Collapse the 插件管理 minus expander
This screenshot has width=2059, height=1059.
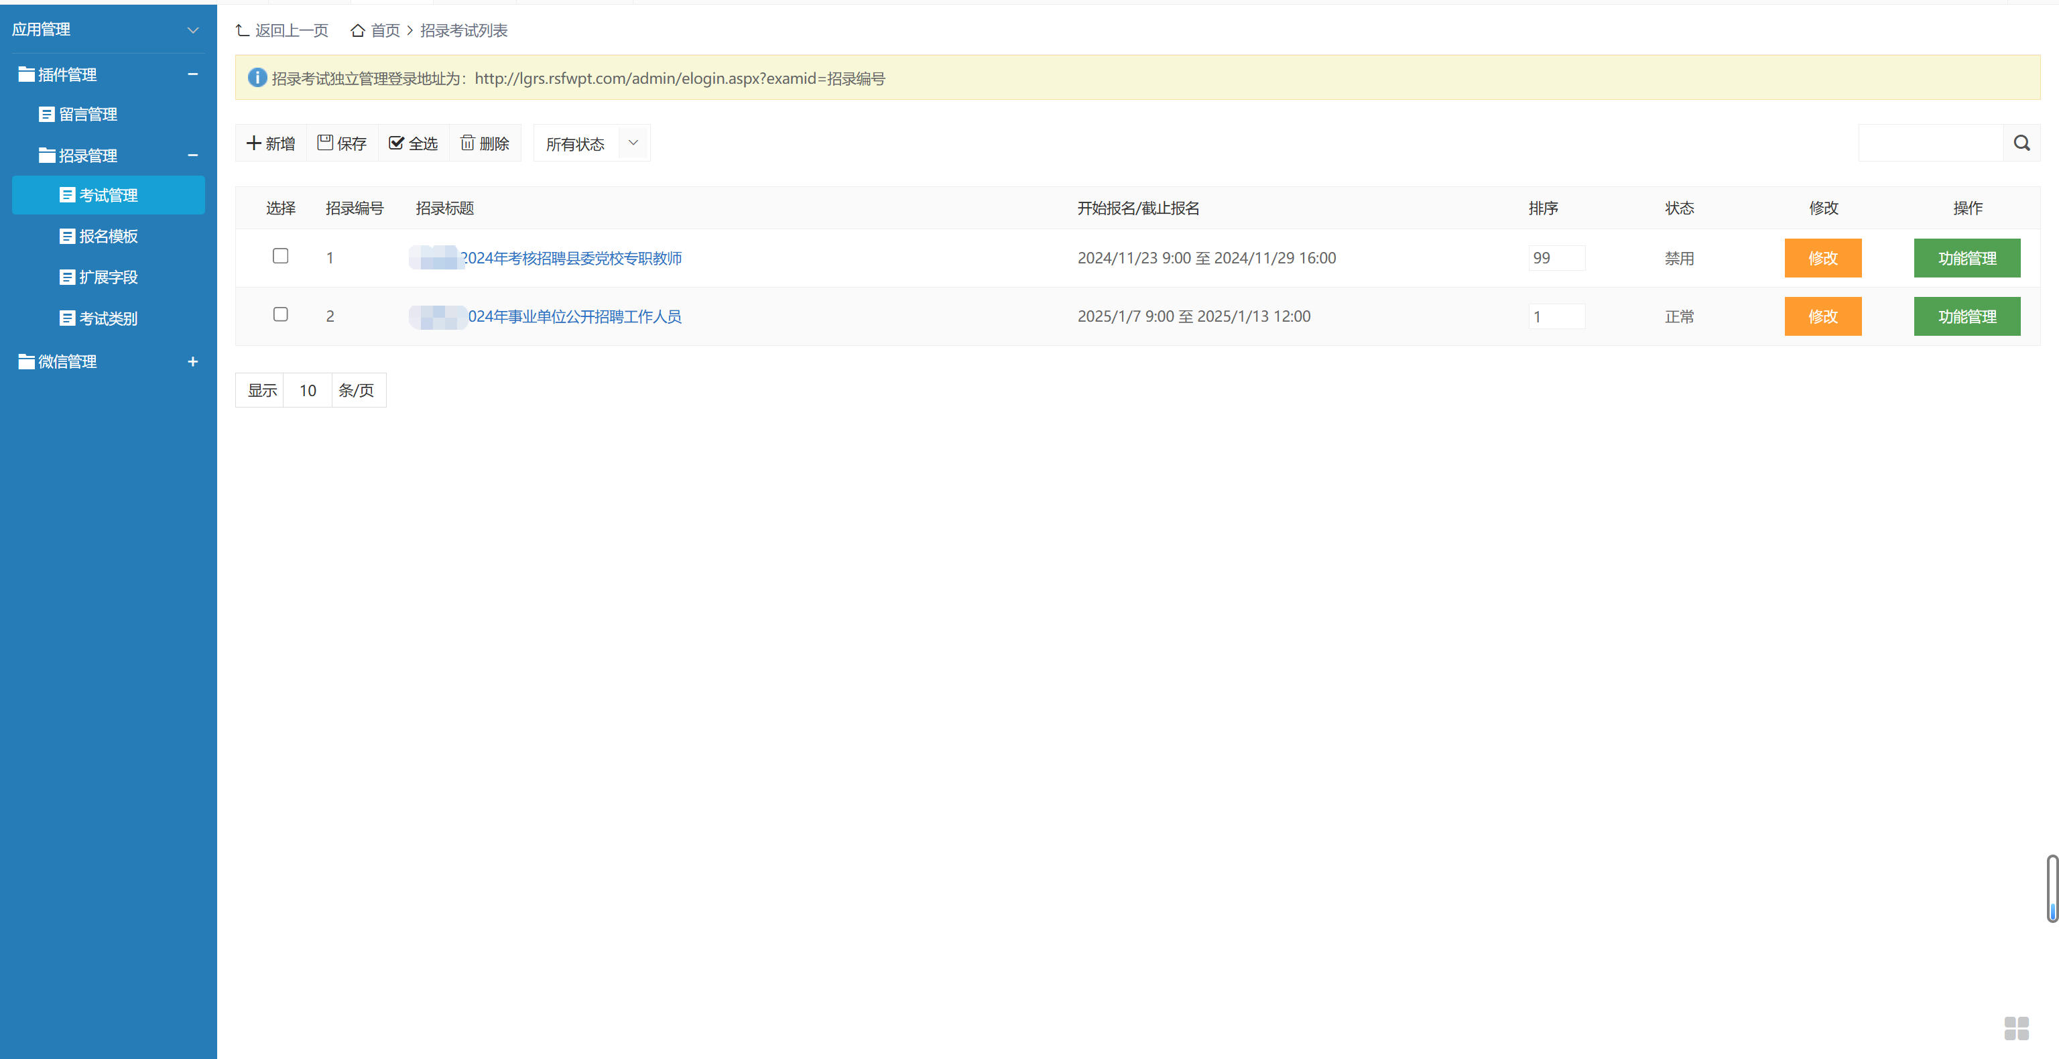tap(192, 74)
